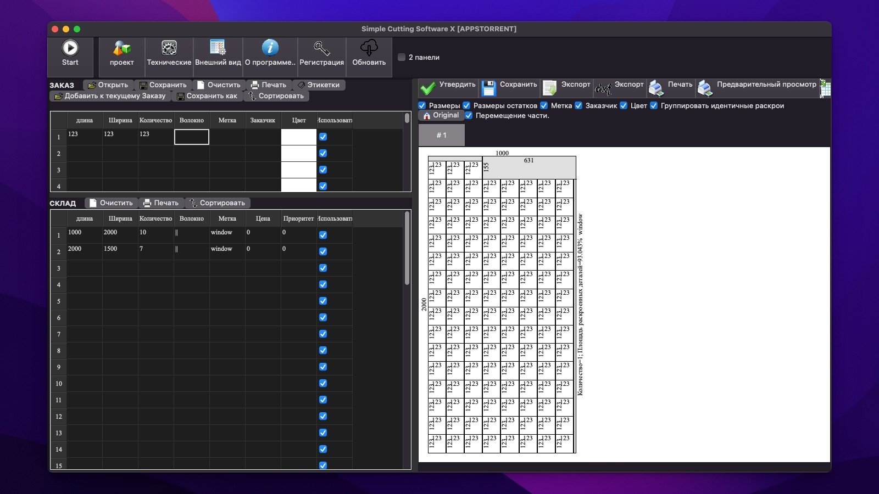Click the DXF Экспорт icon
Screen dimensions: 879x494
click(604, 88)
